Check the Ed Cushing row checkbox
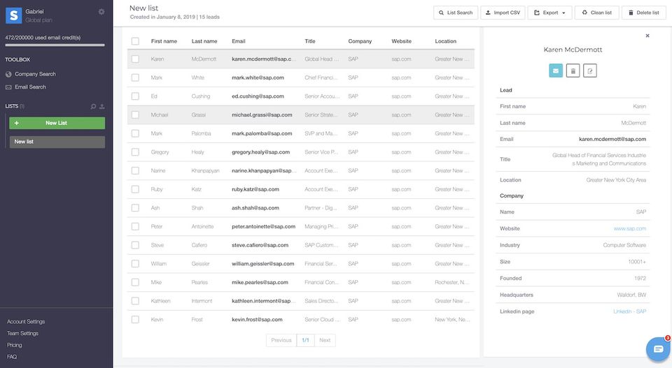This screenshot has width=672, height=368. coord(135,96)
